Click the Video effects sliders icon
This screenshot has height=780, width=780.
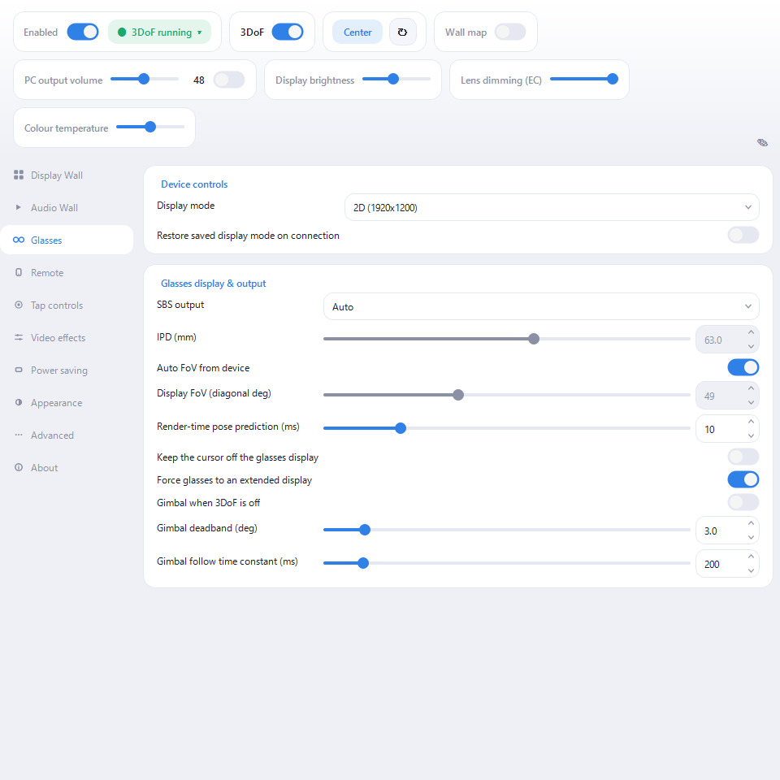pyautogui.click(x=19, y=337)
